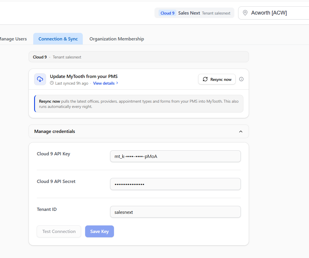Click the cloud download sync icon
This screenshot has height=258, width=309.
click(x=40, y=79)
